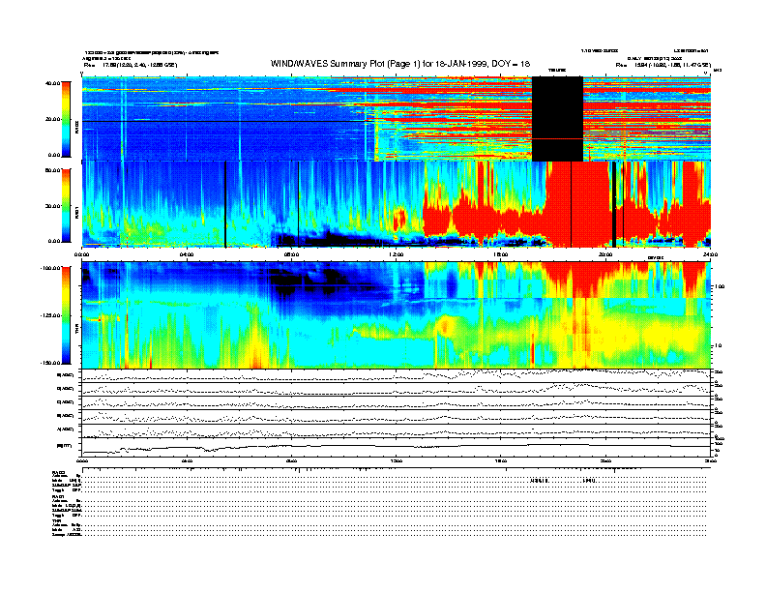766x592 pixels.
Task: Click the 24:00 tick label under RAD1 panel
Action: click(710, 254)
